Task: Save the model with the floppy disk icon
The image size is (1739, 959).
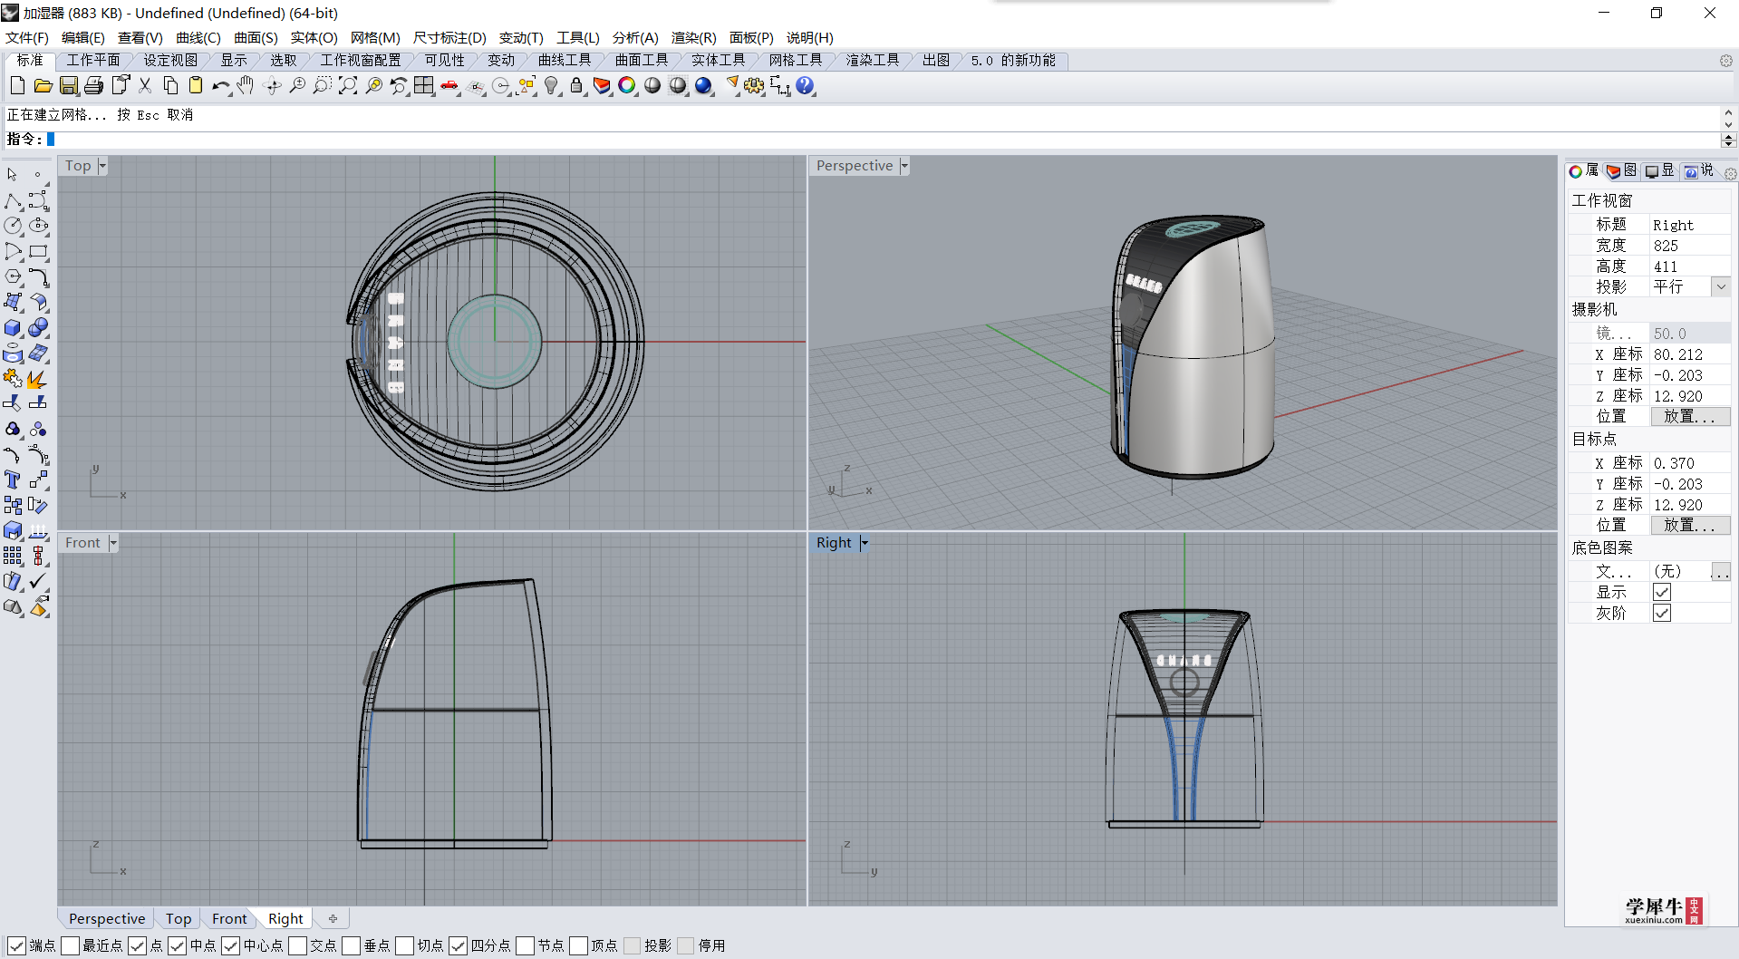Action: tap(68, 86)
